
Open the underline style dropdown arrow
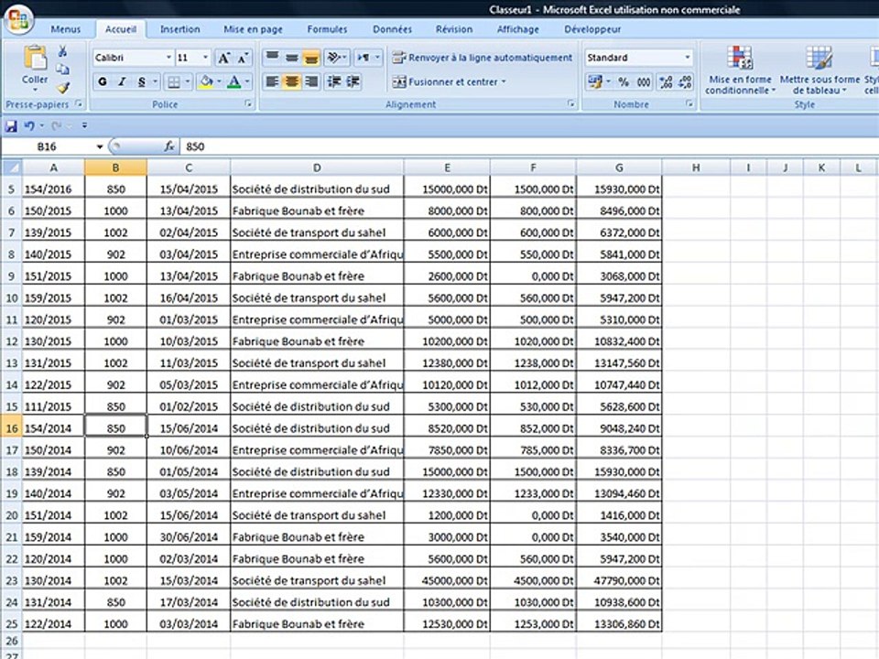(156, 81)
